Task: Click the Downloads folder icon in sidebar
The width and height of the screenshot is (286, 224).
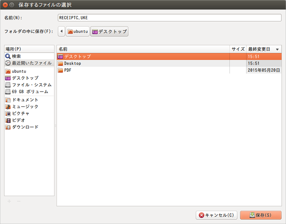Action: click(8, 127)
